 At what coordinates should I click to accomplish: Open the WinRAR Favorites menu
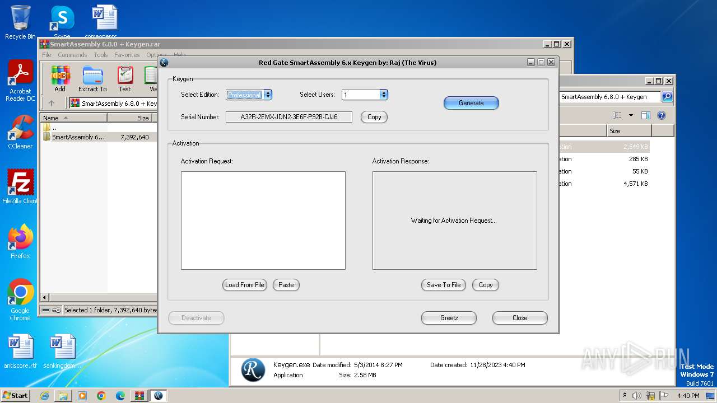(x=127, y=55)
